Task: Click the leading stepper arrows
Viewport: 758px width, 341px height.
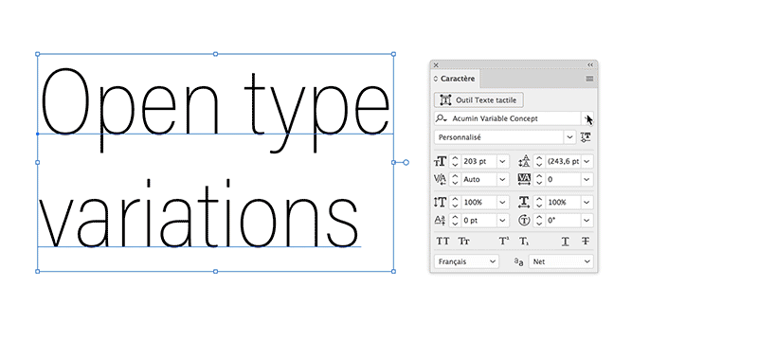Action: (539, 161)
